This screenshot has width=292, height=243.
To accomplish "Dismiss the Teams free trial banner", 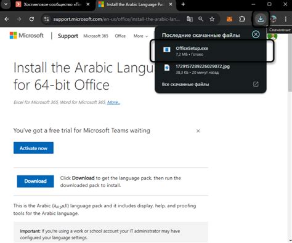I will (198, 131).
